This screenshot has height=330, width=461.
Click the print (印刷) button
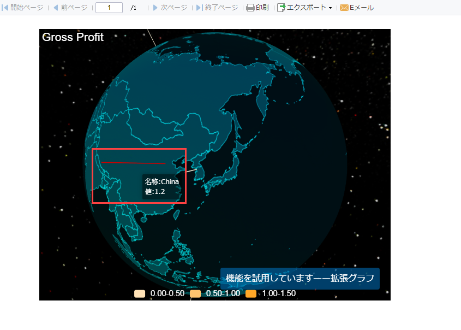point(258,8)
